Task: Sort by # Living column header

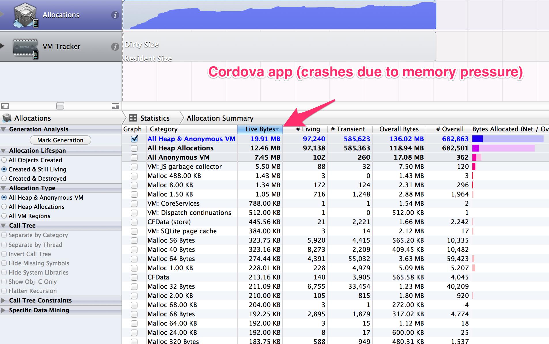Action: (x=305, y=129)
